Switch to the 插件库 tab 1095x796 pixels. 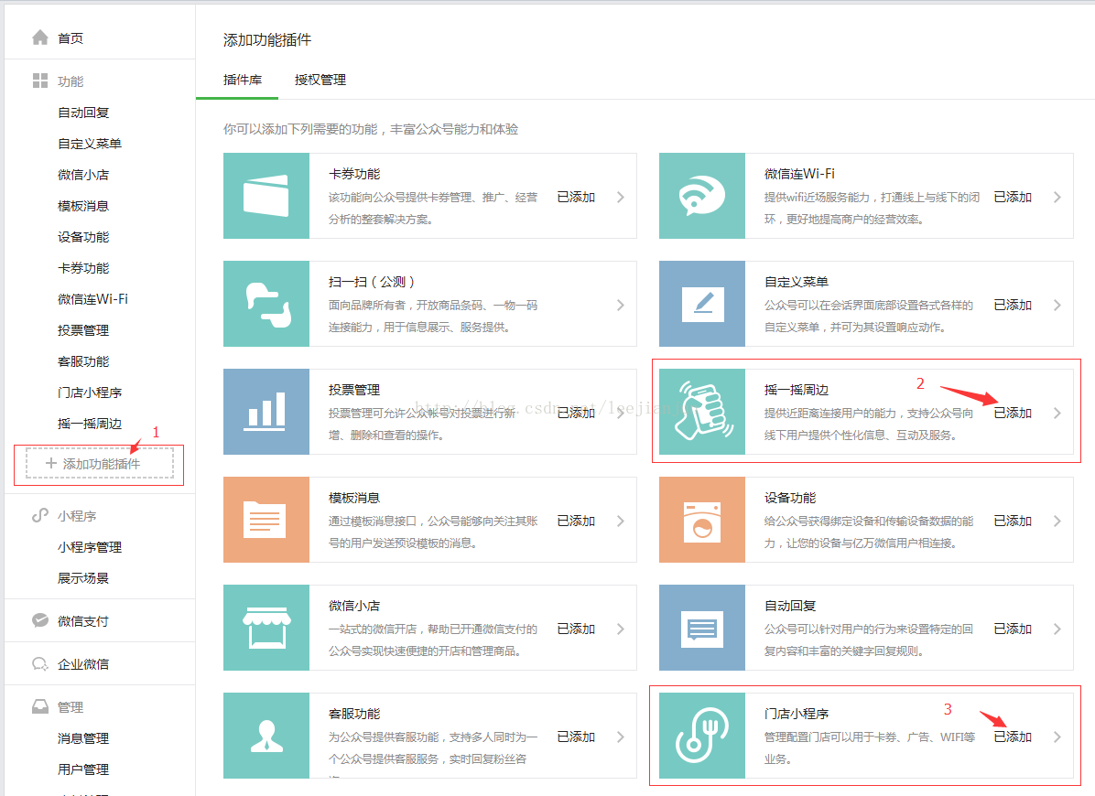coord(243,80)
